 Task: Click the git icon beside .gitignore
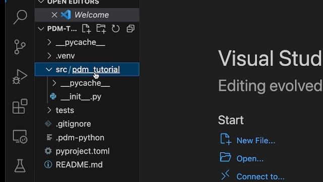48,124
